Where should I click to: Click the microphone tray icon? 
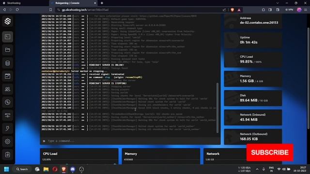pyautogui.click(x=263, y=169)
